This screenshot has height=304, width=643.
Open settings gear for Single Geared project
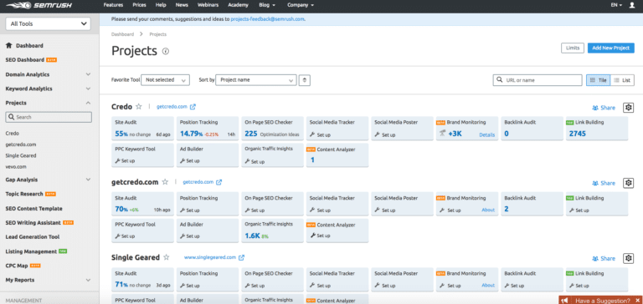[628, 258]
